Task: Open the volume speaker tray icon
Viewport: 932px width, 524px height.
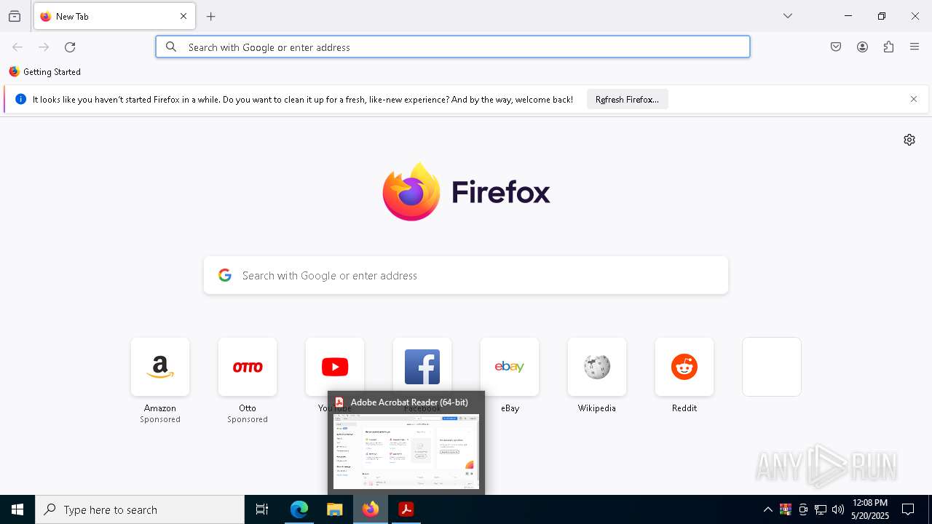Action: tap(838, 509)
